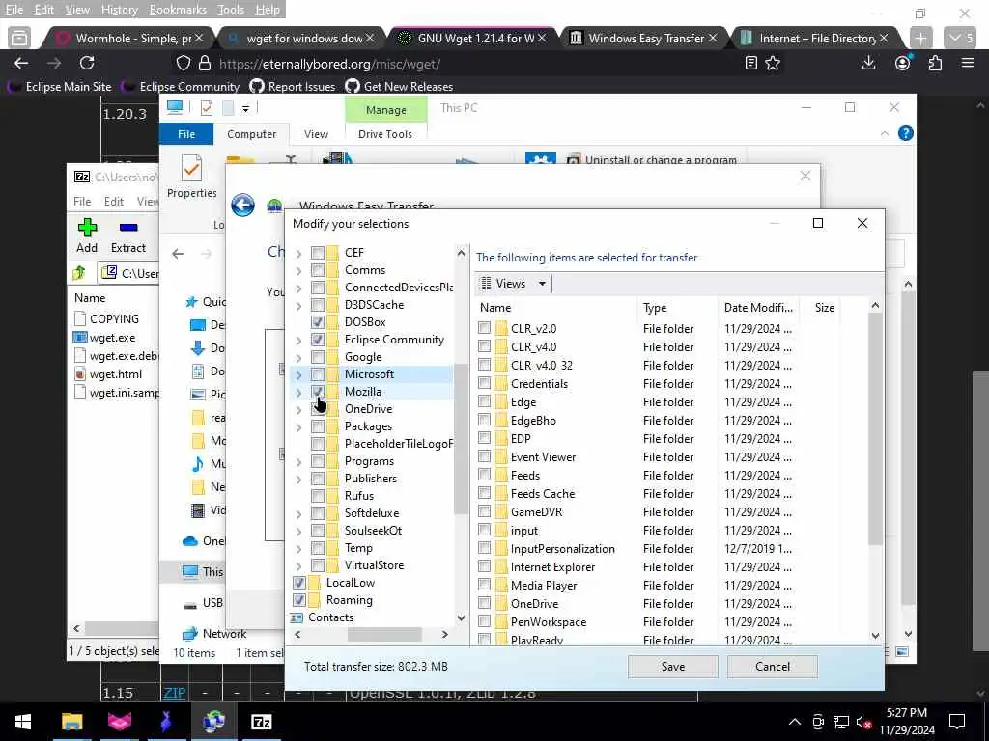This screenshot has width=989, height=741.
Task: Click the Save button
Action: [x=672, y=667]
